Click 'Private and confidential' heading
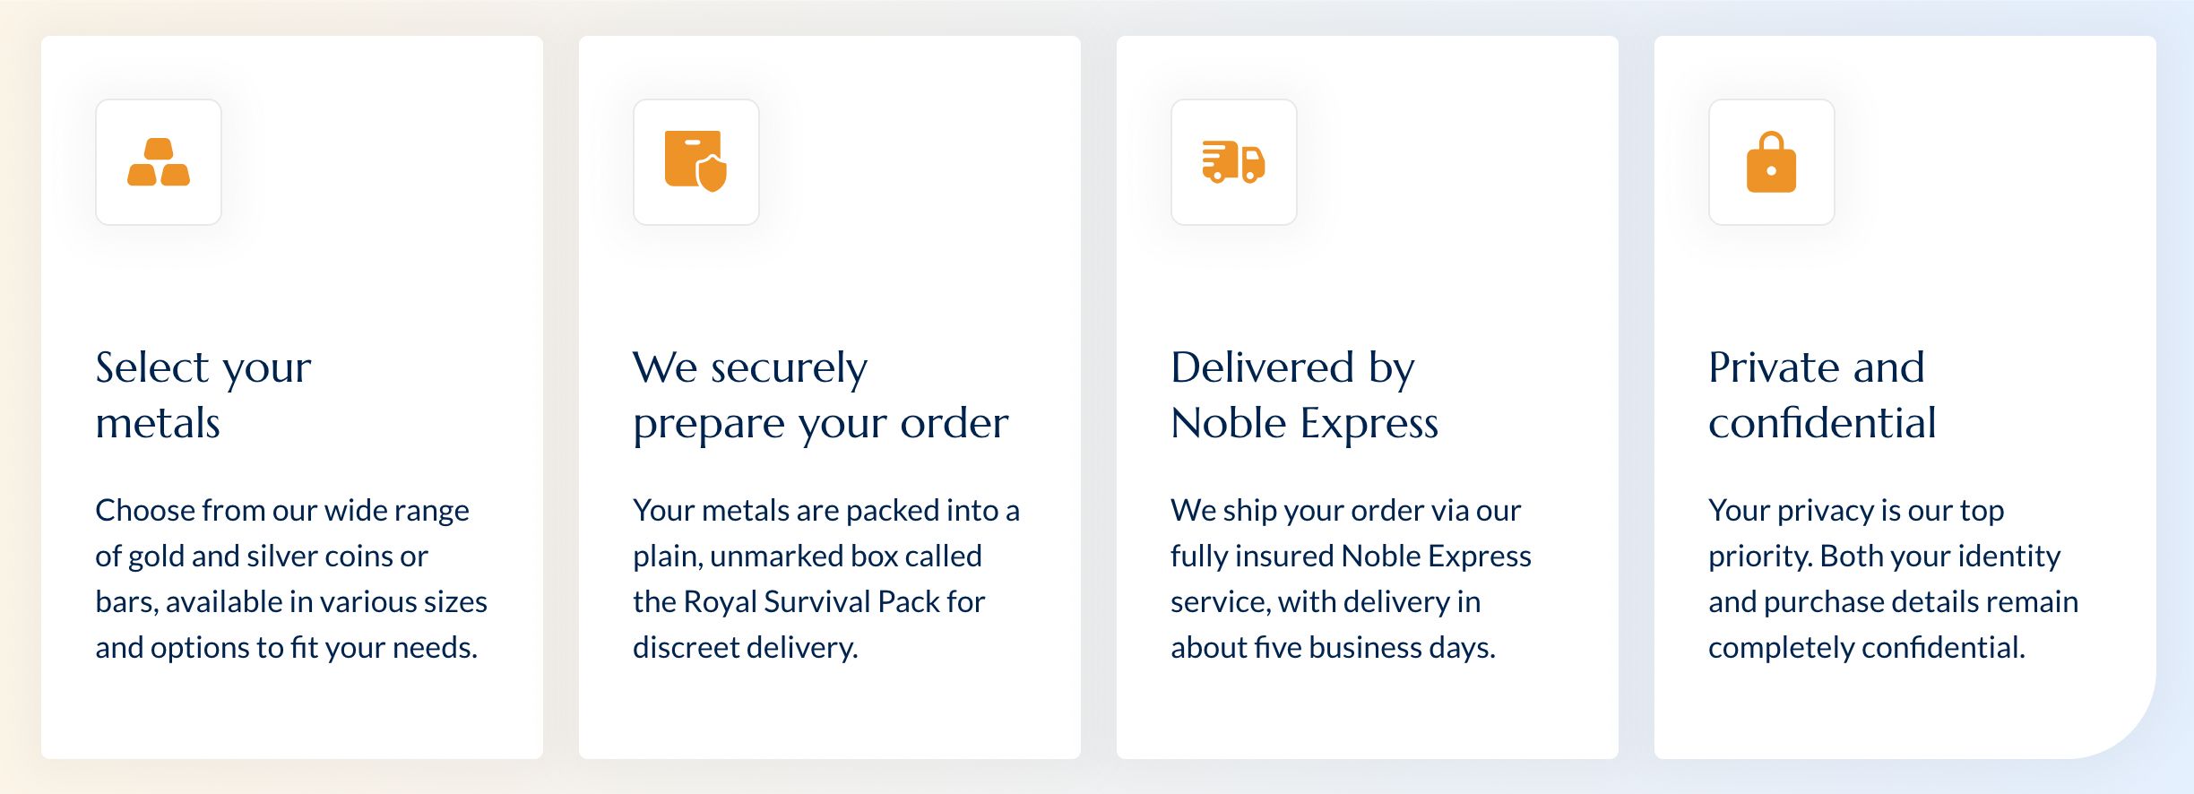This screenshot has width=2194, height=794. tap(1822, 394)
